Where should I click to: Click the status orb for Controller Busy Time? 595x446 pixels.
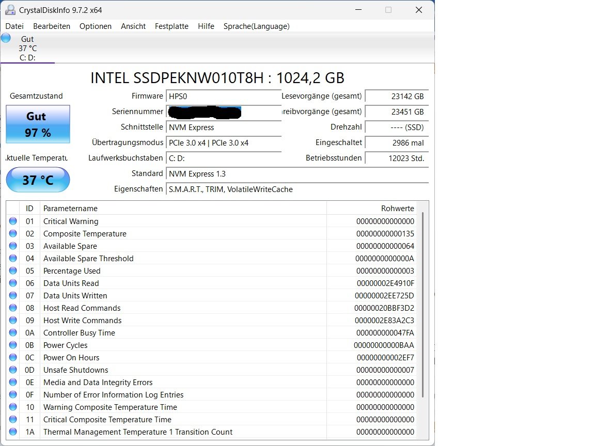(x=13, y=332)
